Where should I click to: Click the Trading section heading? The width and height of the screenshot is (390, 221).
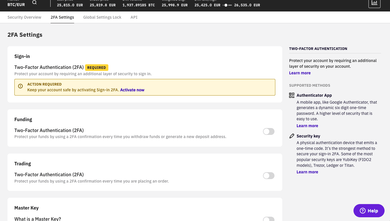point(23,164)
